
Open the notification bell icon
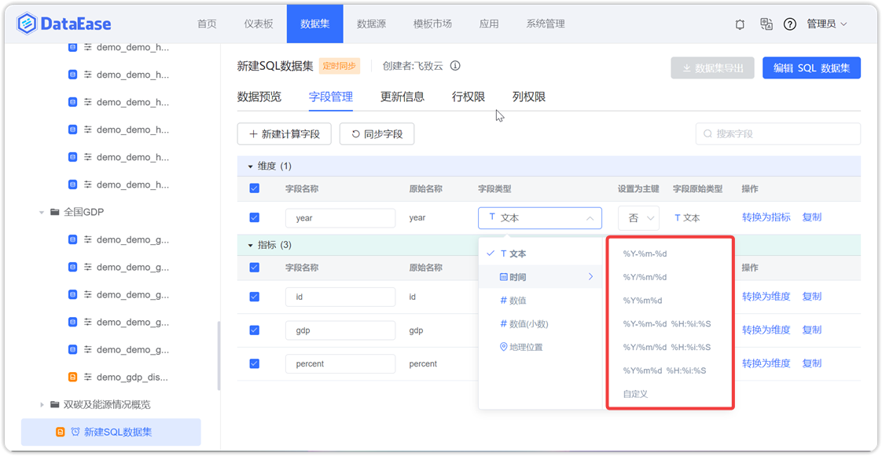click(740, 24)
